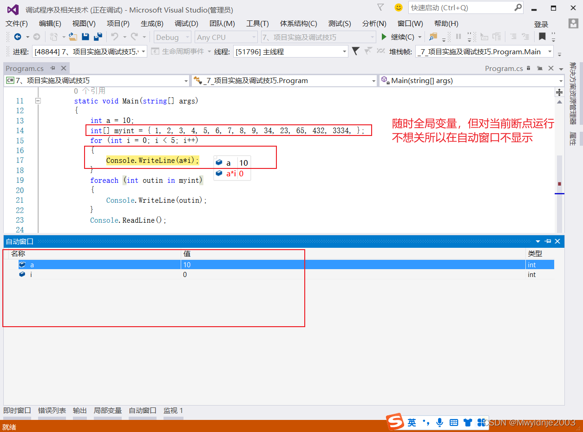Viewport: 583px width, 432px height.
Task: Open the 编辑(E) menu
Action: click(50, 23)
